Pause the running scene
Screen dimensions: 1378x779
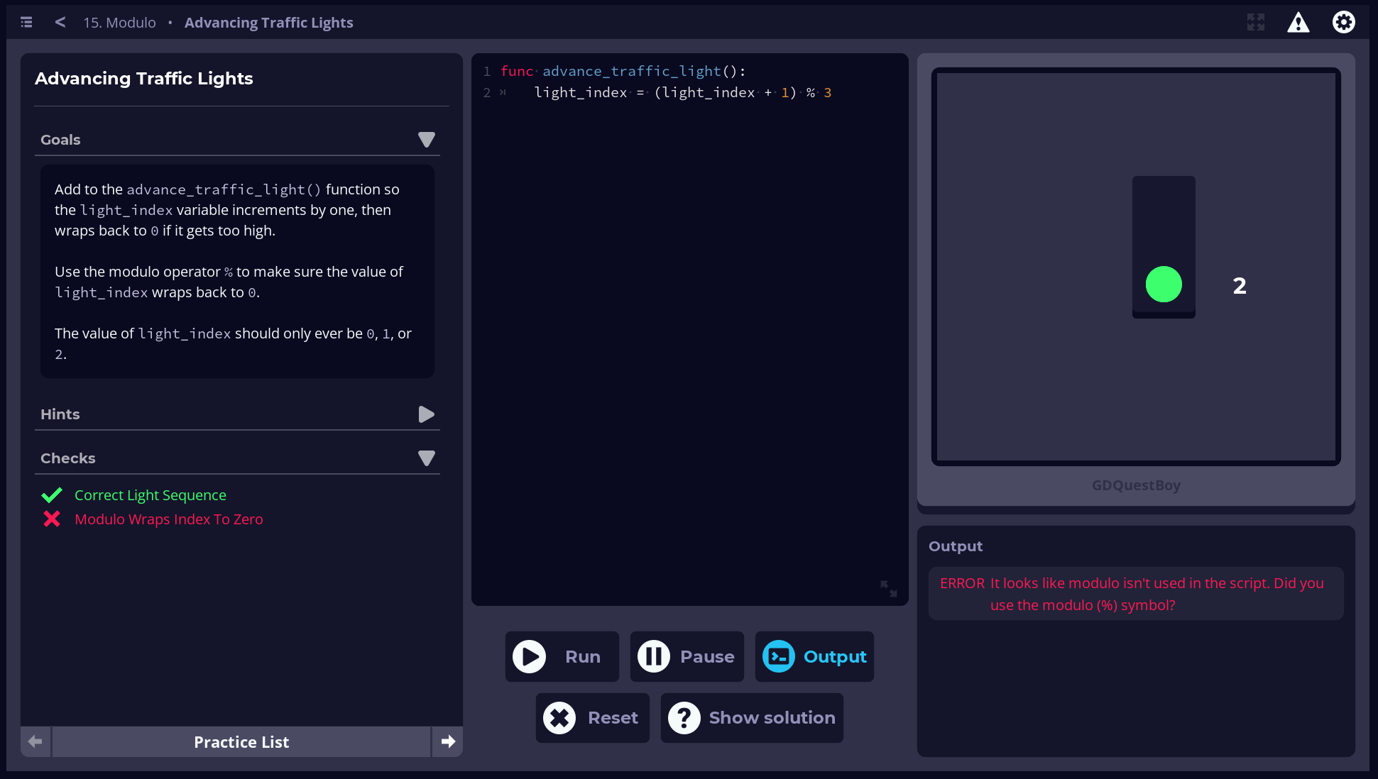(687, 656)
